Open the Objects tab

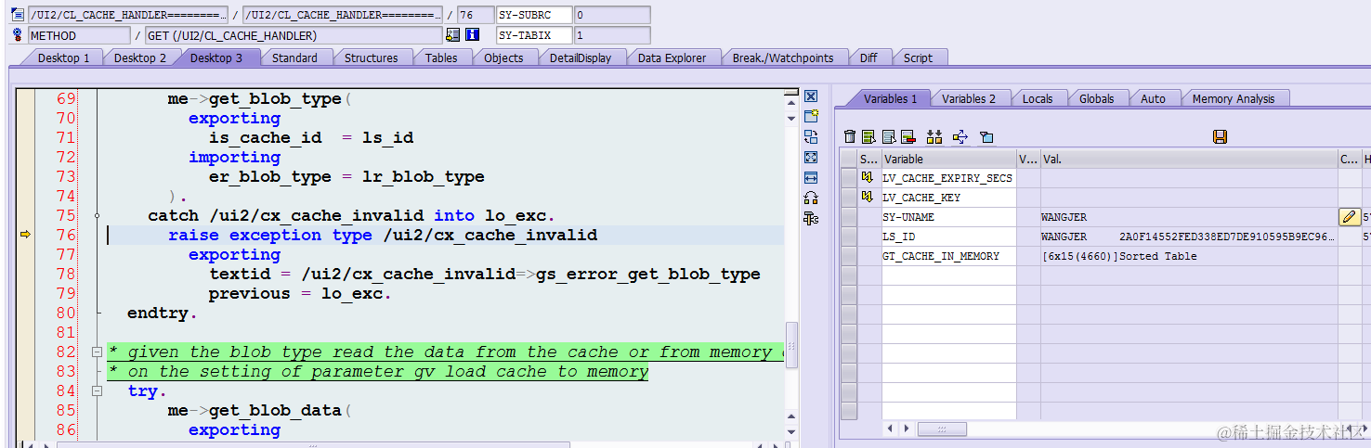coord(503,58)
